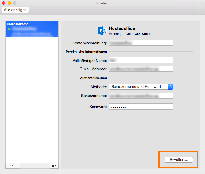Click the empty area of the accounts list
Screen dimensions: 205x174
pyautogui.click(x=32, y=98)
